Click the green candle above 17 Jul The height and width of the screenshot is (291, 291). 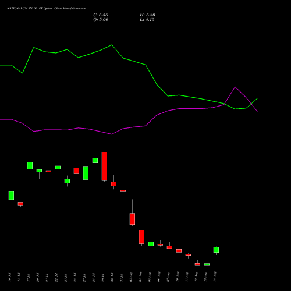[30, 165]
